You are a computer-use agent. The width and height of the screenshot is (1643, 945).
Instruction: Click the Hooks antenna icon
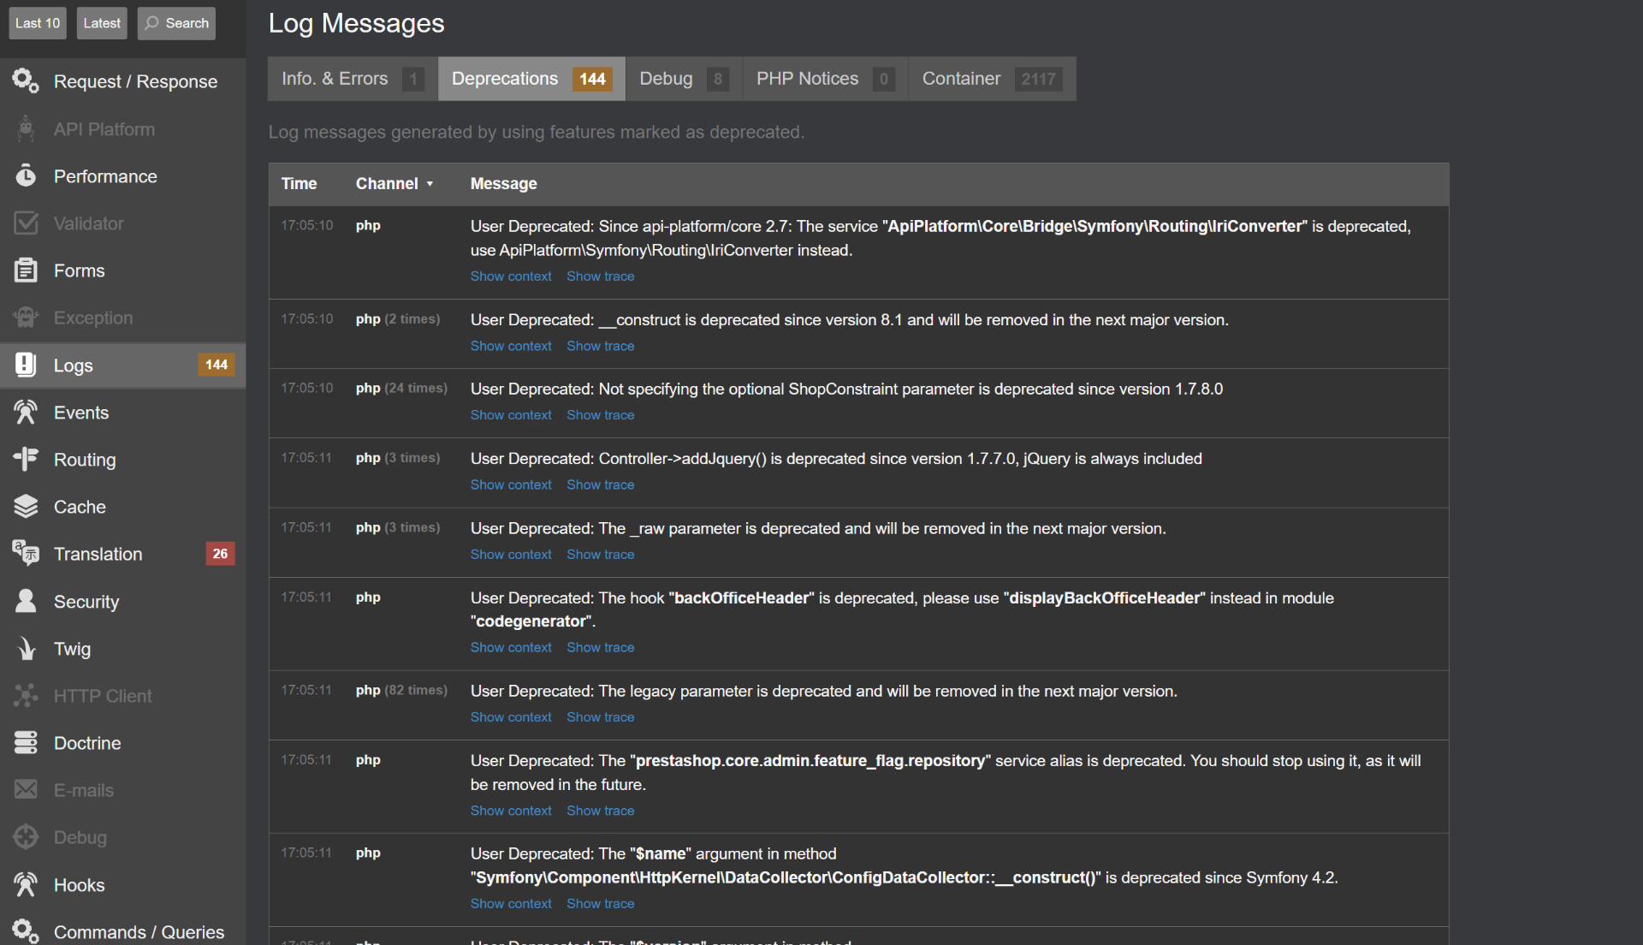click(x=26, y=884)
